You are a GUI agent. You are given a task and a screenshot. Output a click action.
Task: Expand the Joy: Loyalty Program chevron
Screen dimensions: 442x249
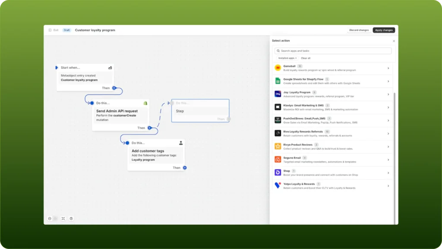click(x=388, y=94)
